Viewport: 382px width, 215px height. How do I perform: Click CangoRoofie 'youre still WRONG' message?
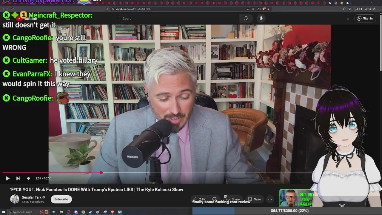pos(44,43)
